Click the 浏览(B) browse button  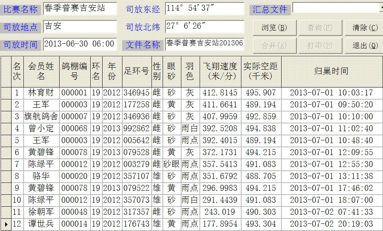point(274,27)
